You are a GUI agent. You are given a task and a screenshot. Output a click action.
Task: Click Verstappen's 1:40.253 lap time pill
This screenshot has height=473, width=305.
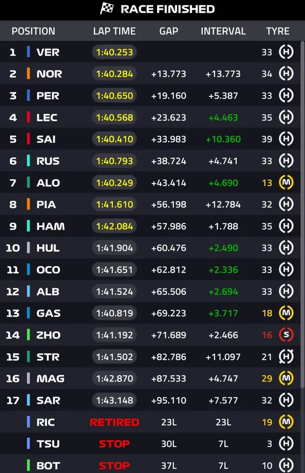[x=114, y=52]
